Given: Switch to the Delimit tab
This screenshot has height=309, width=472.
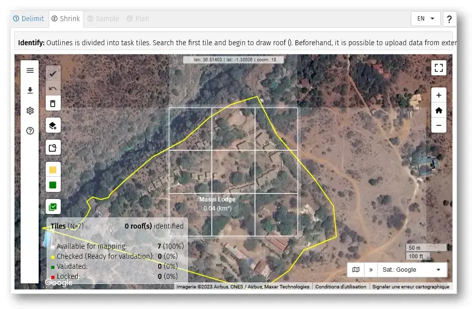Looking at the screenshot, I should 29,19.
